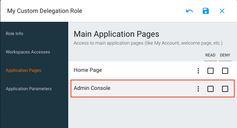This screenshot has height=128, width=237.
Task: Tick the DENY checkbox for Admin Console
Action: pyautogui.click(x=225, y=89)
